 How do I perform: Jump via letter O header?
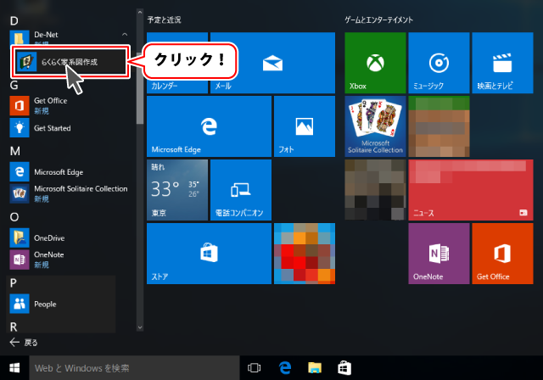[14, 217]
